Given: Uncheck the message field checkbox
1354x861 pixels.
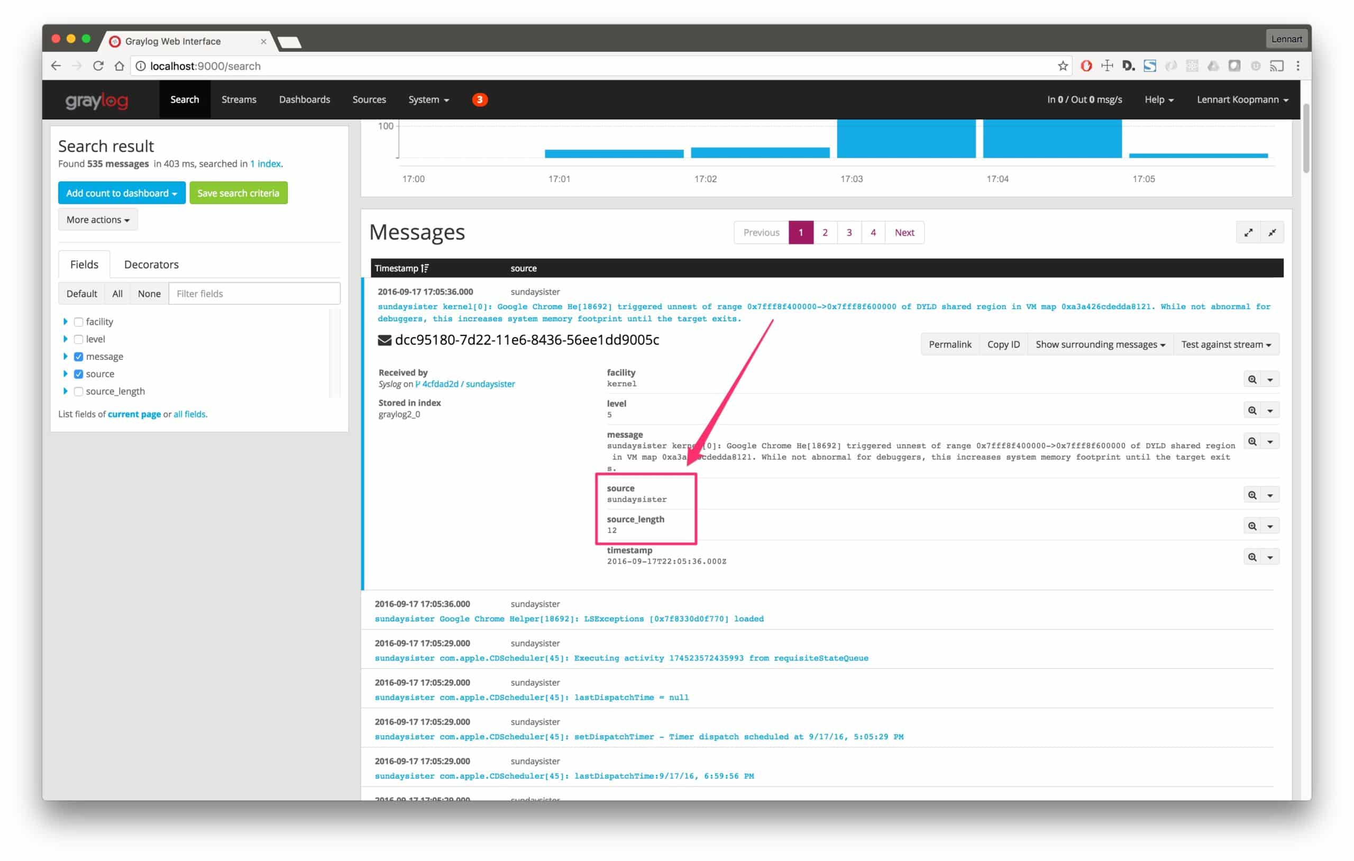Looking at the screenshot, I should (79, 357).
